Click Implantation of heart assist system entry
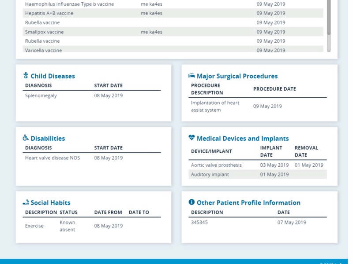The height and width of the screenshot is (264, 353). coord(215,106)
